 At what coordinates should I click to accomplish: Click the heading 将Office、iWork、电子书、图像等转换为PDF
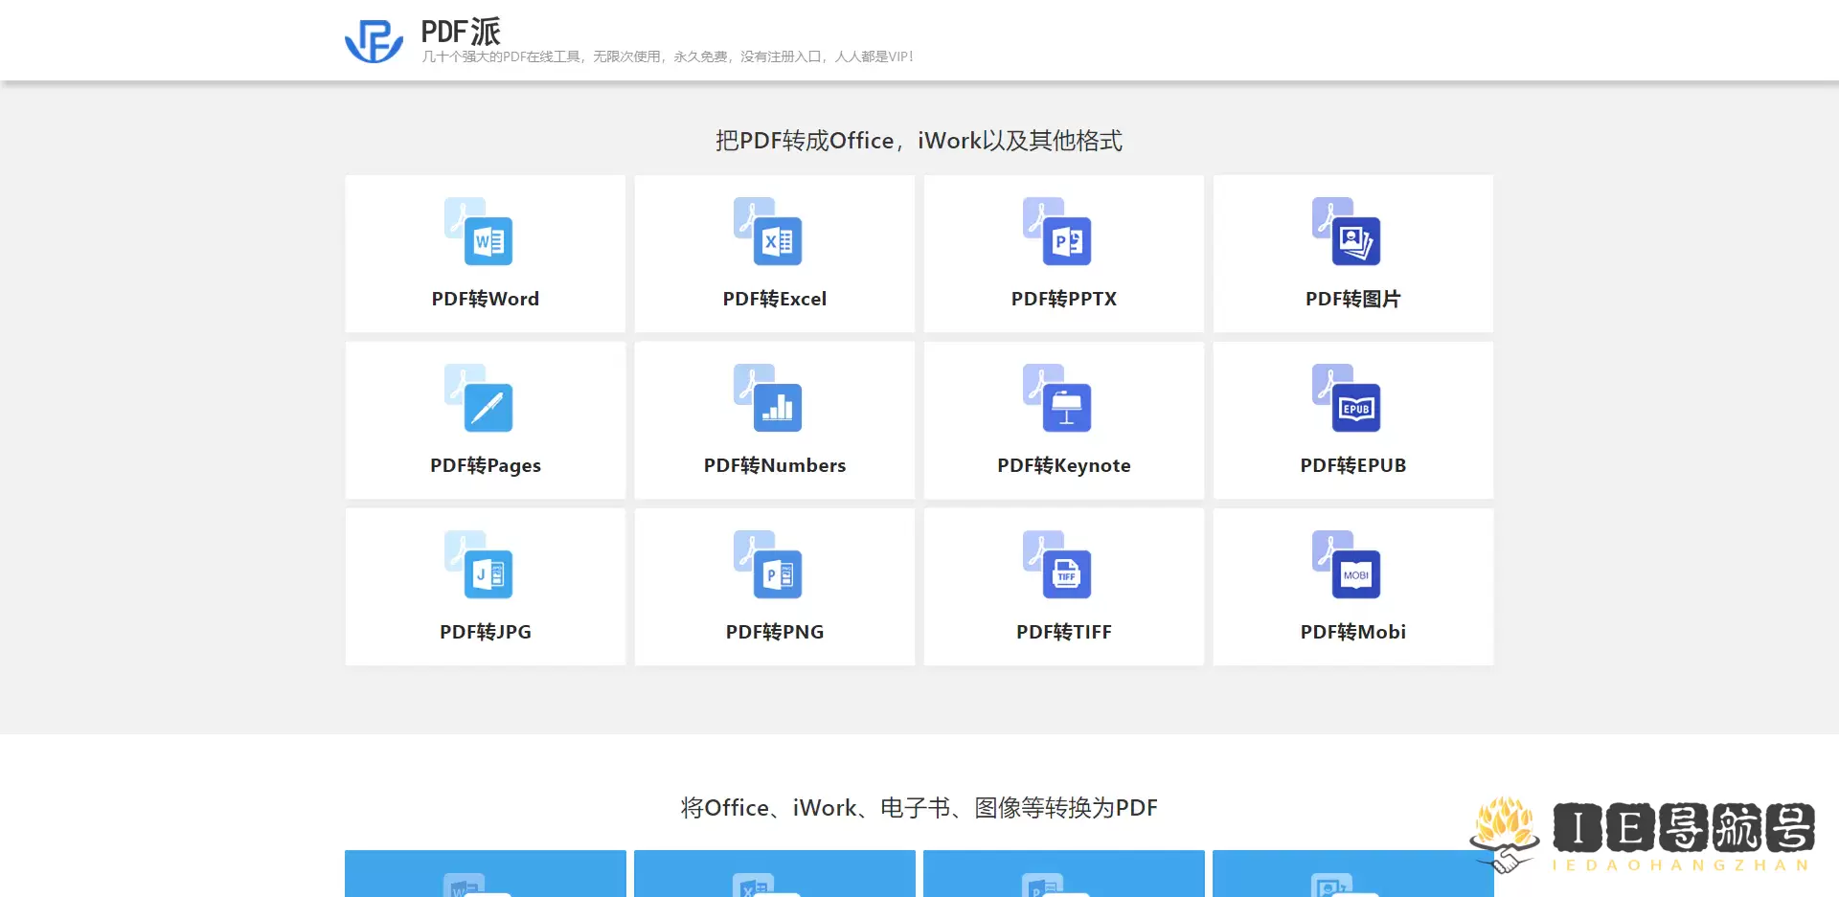coord(919,808)
